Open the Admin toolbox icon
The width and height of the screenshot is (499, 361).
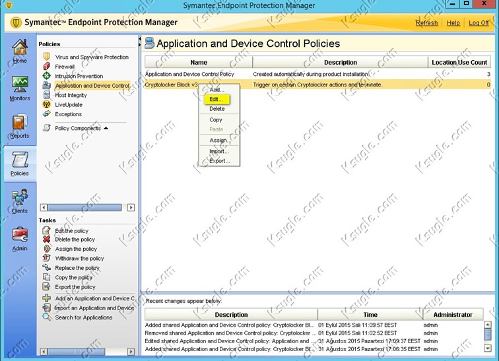pos(20,235)
